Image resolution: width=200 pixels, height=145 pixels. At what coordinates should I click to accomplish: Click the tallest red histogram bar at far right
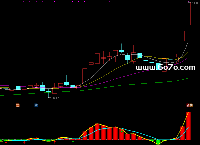(x=188, y=126)
